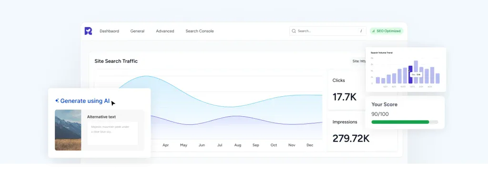Open the Advanced tab

[165, 31]
